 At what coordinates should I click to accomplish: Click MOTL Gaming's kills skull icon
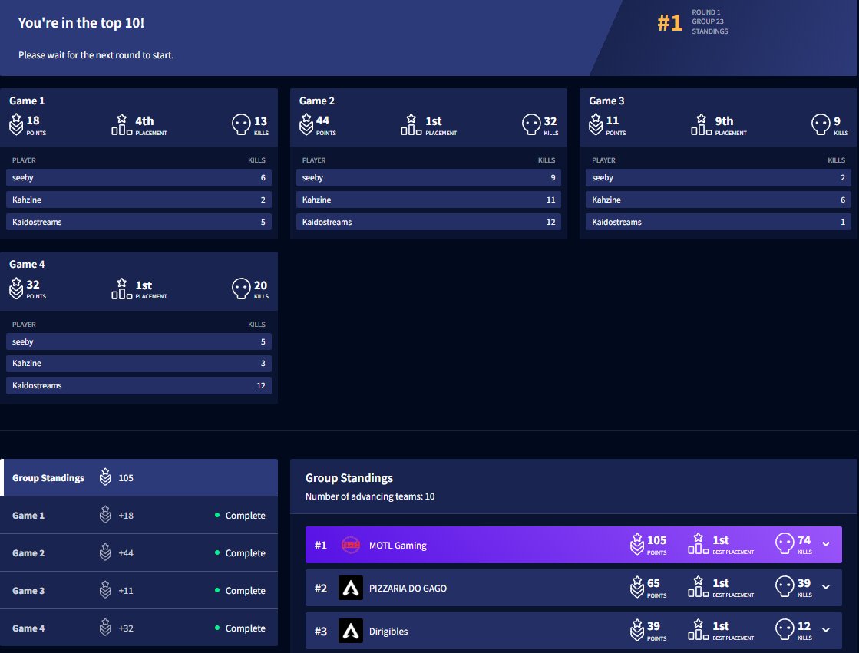(x=785, y=544)
